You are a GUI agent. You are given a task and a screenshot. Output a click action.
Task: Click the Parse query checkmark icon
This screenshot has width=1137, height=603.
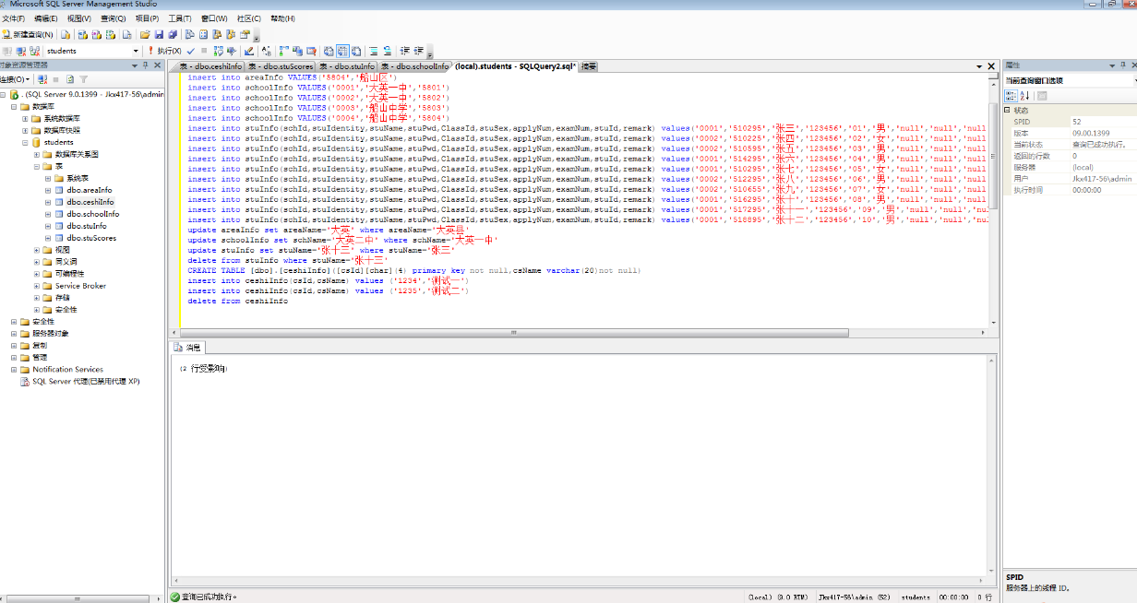click(x=190, y=51)
